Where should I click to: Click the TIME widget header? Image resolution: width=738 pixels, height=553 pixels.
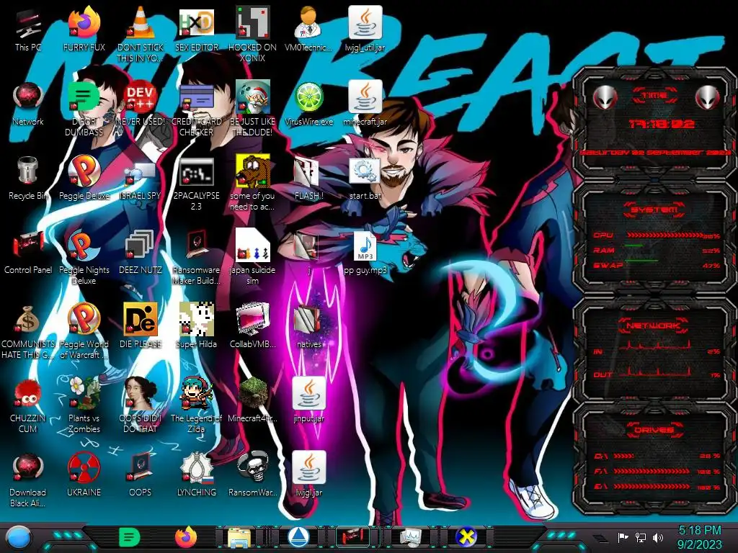pyautogui.click(x=654, y=96)
